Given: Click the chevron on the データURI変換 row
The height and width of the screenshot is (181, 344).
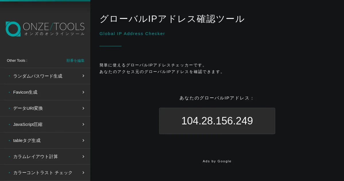Looking at the screenshot, I should tap(83, 108).
